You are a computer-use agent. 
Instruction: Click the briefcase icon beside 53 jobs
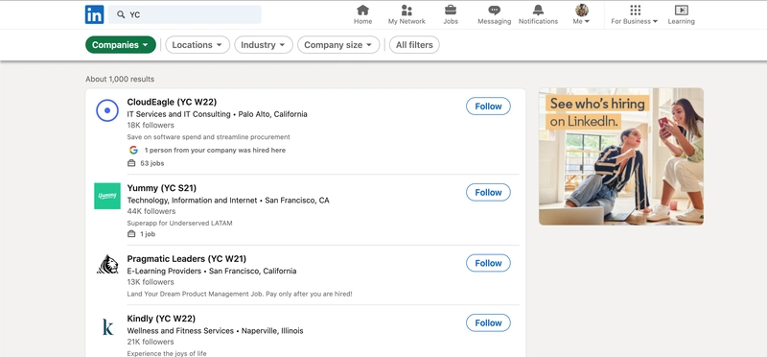(131, 163)
